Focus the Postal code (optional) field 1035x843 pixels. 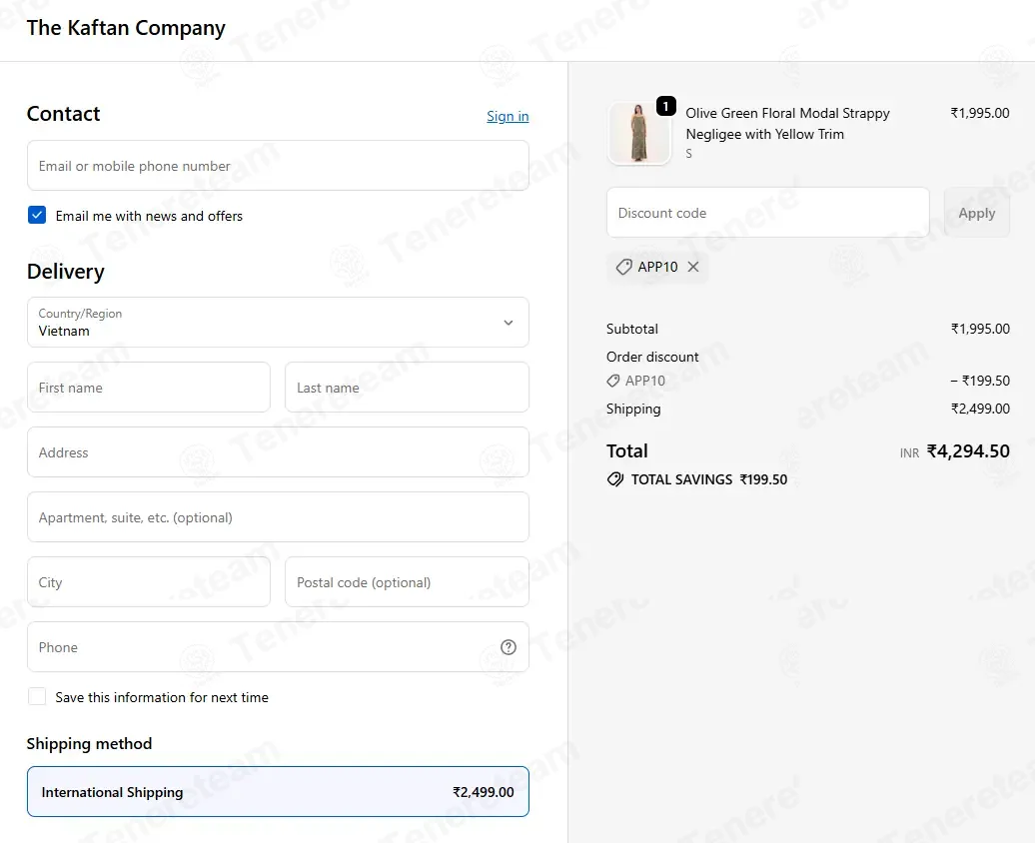[407, 582]
